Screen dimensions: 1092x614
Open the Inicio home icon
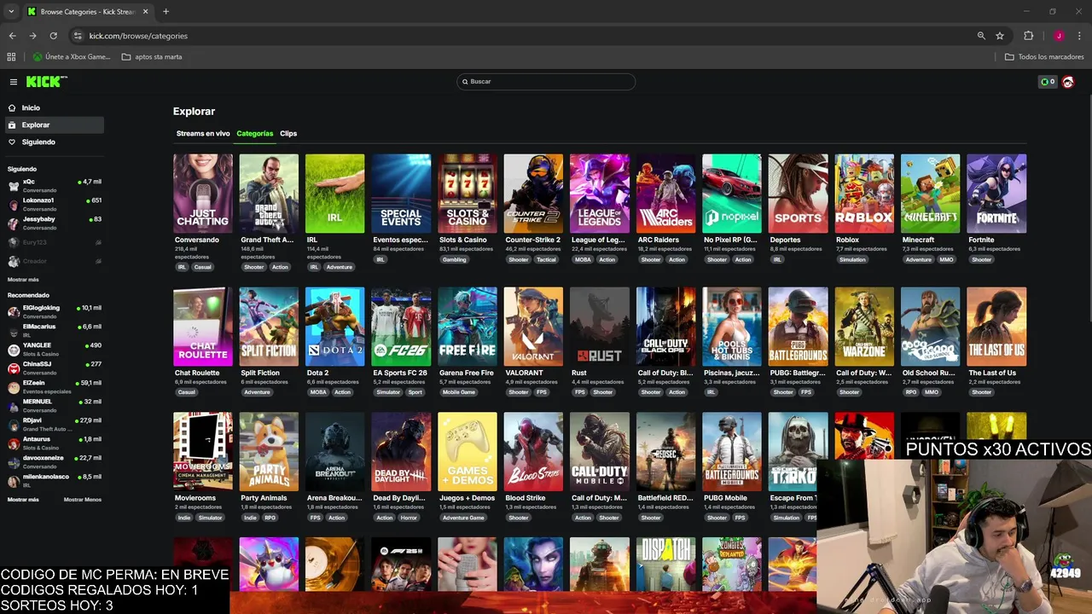click(12, 108)
